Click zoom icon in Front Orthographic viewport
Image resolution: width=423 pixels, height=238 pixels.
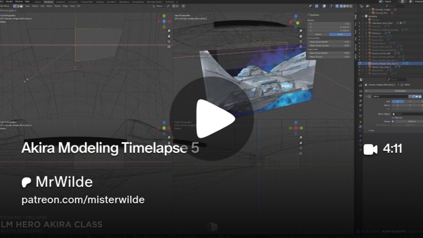tap(169, 138)
